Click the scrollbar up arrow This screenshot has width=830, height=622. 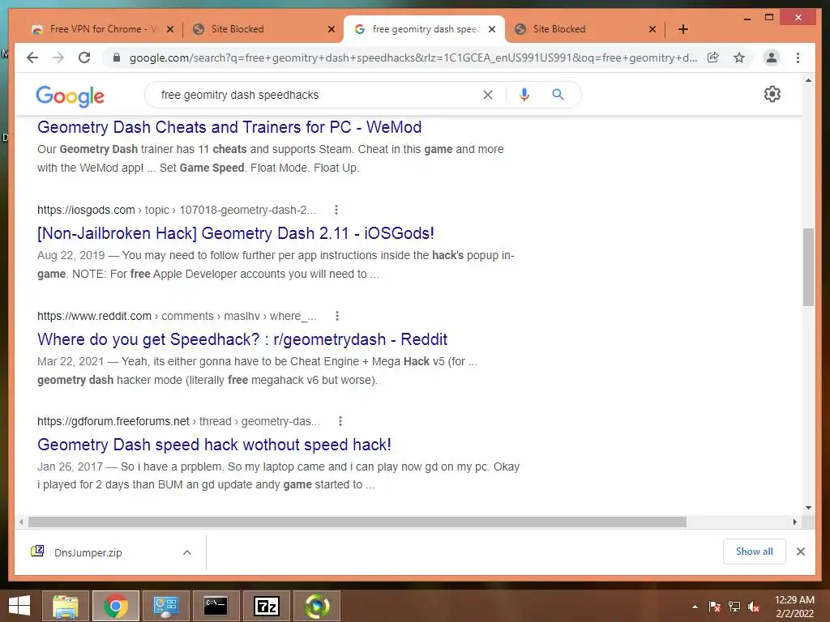click(808, 80)
